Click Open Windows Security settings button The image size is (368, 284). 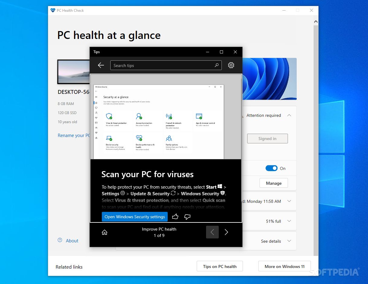point(135,217)
